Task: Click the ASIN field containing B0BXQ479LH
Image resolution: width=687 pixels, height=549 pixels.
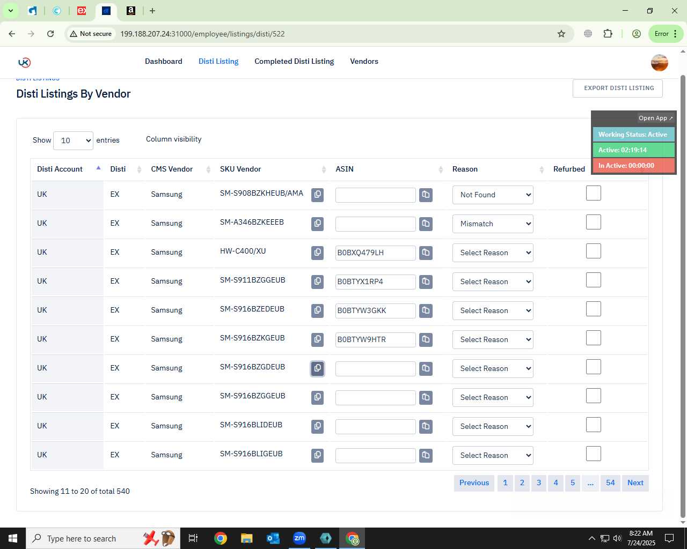Action: point(376,253)
